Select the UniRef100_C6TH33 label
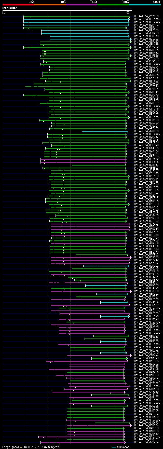This screenshot has width=163, height=449. [146, 204]
